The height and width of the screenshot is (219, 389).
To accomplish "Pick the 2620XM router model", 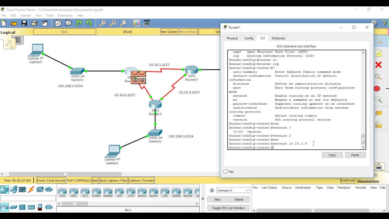I will (x=176, y=193).
